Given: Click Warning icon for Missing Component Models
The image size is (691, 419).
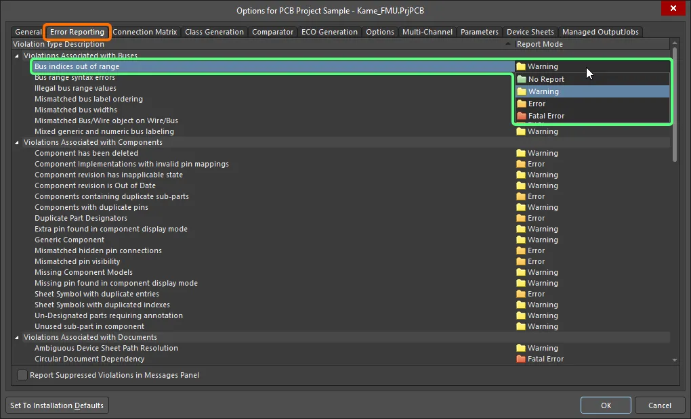Looking at the screenshot, I should [521, 272].
